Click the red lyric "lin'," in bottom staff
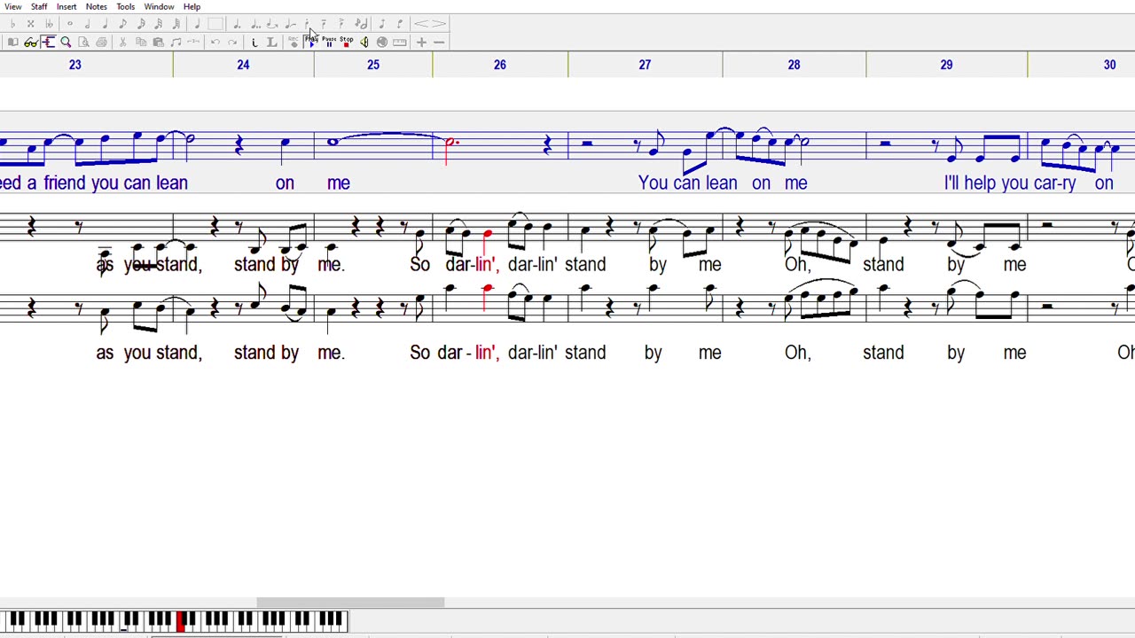Image resolution: width=1135 pixels, height=638 pixels. point(486,353)
